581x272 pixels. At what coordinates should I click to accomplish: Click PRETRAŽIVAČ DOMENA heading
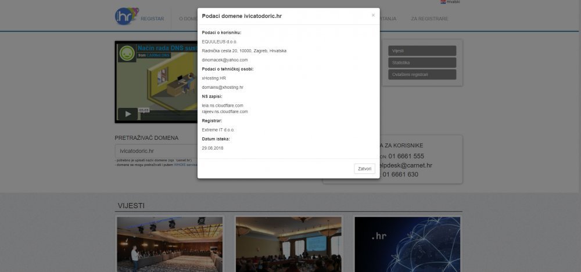point(146,137)
